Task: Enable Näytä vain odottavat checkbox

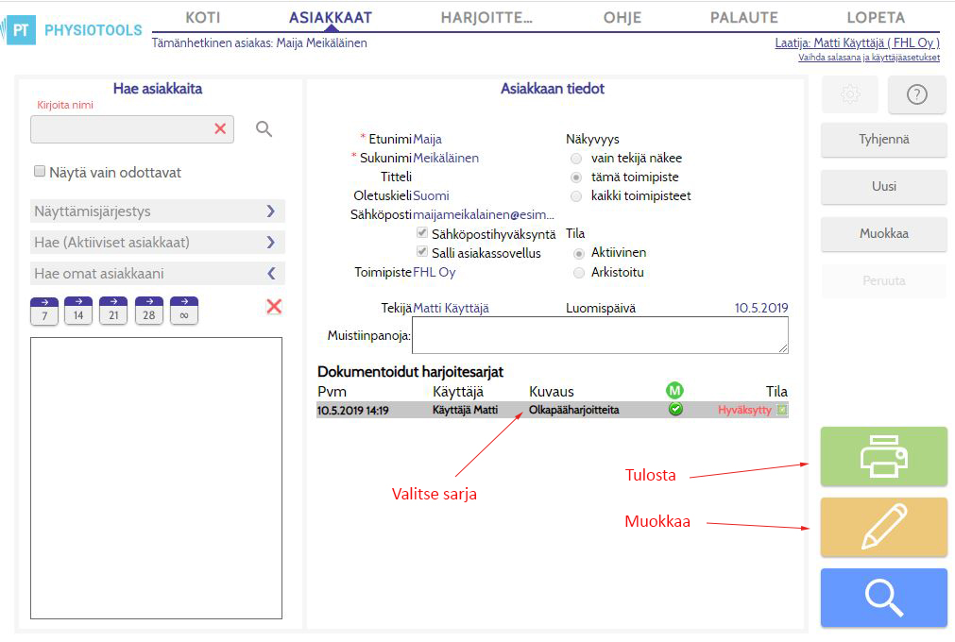Action: click(40, 172)
